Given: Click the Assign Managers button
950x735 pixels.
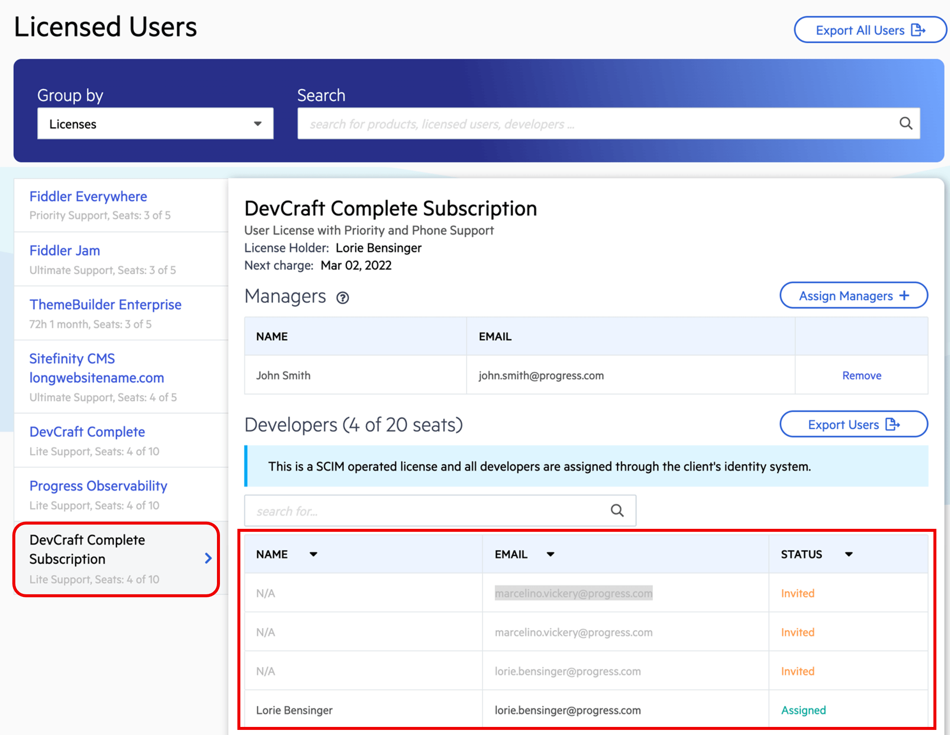Looking at the screenshot, I should pos(853,295).
